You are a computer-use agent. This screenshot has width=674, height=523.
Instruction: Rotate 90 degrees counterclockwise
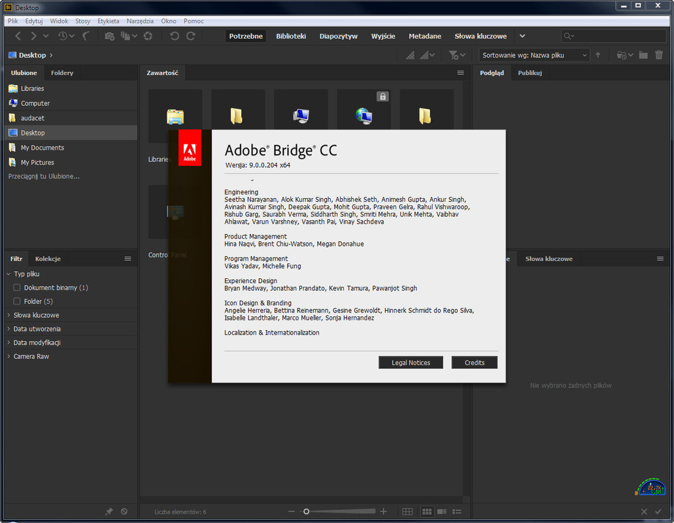coord(174,36)
